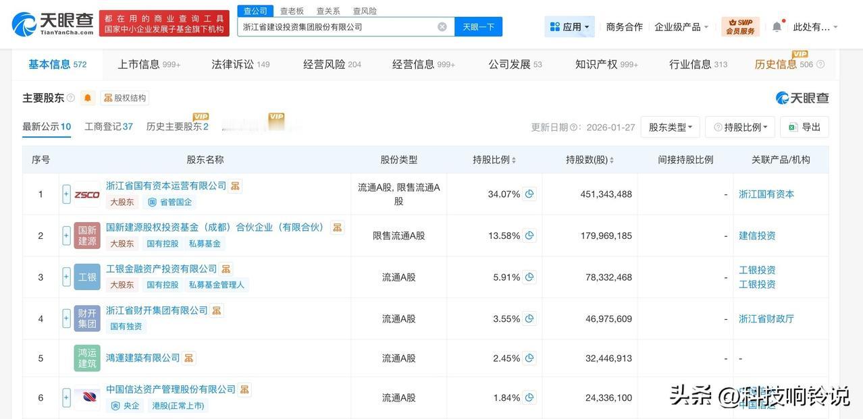Clear the search box with the X icon
863x419 pixels.
tap(442, 27)
